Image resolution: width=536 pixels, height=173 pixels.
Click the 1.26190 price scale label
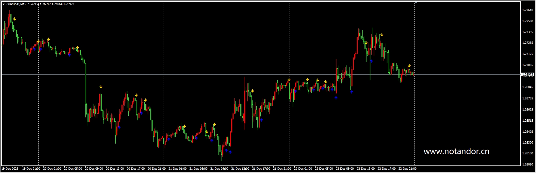(527, 153)
